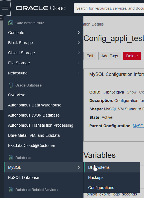Expand the File Storage submenu chevron
Image resolution: width=144 pixels, height=198 pixels.
click(x=79, y=63)
